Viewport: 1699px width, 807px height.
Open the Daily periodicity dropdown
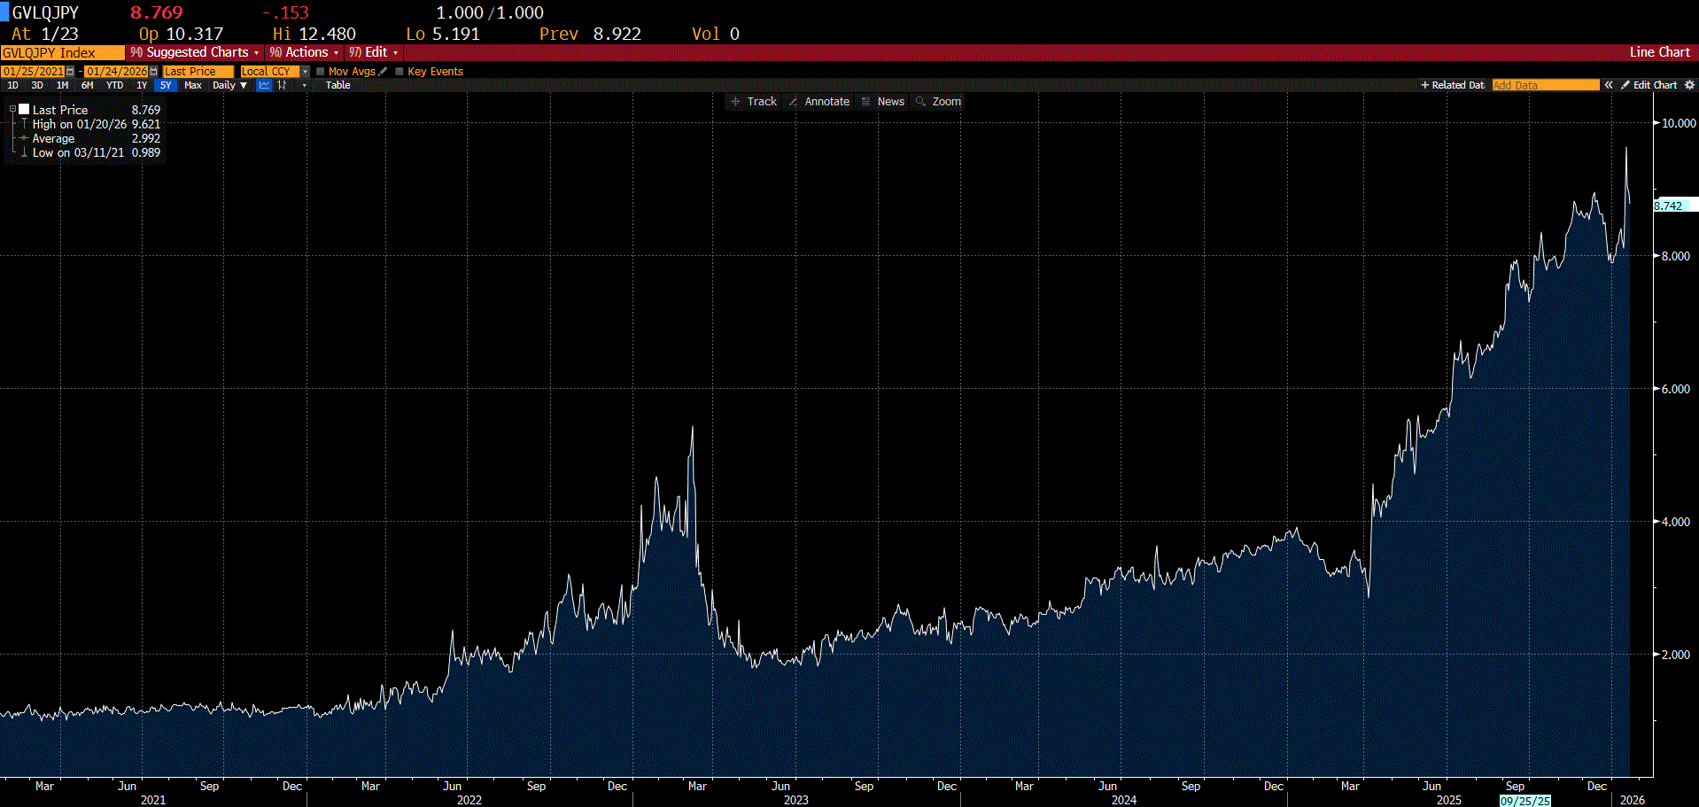(x=229, y=84)
